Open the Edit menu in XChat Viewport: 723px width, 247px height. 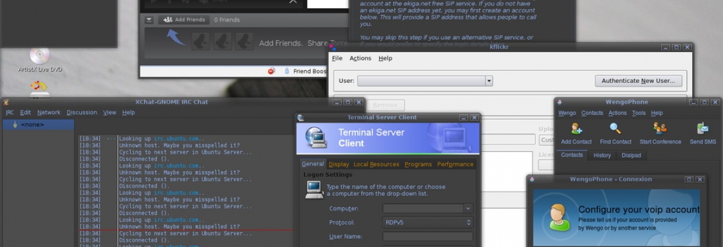coord(25,113)
